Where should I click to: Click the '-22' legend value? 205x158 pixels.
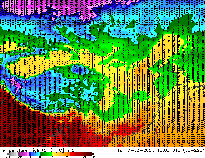coord(19,157)
